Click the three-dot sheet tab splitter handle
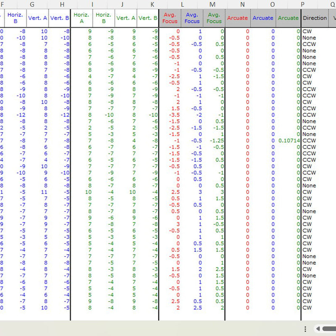The image size is (336, 336). coord(306,329)
